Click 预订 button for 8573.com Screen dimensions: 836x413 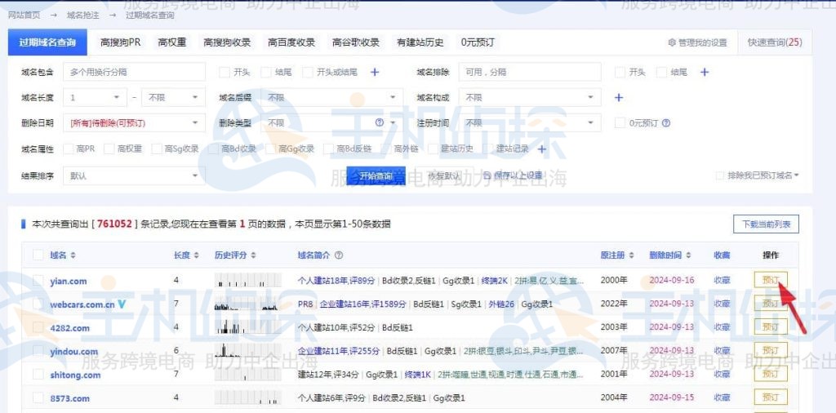coord(771,397)
